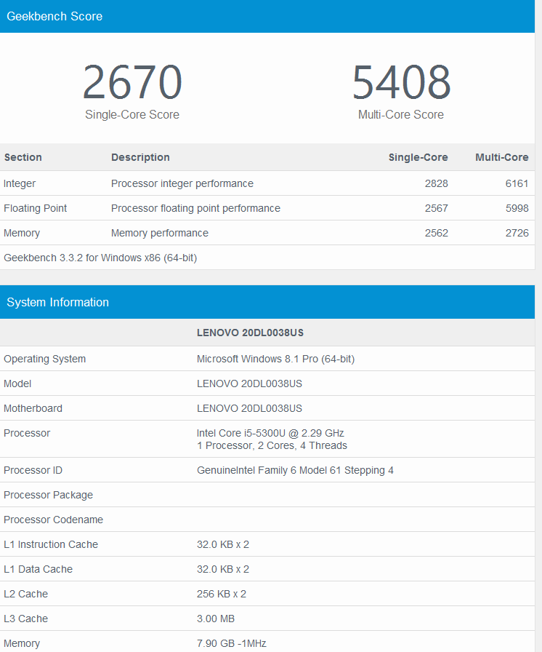Click the Integer multi-core value 6161
The width and height of the screenshot is (542, 652).
(517, 183)
